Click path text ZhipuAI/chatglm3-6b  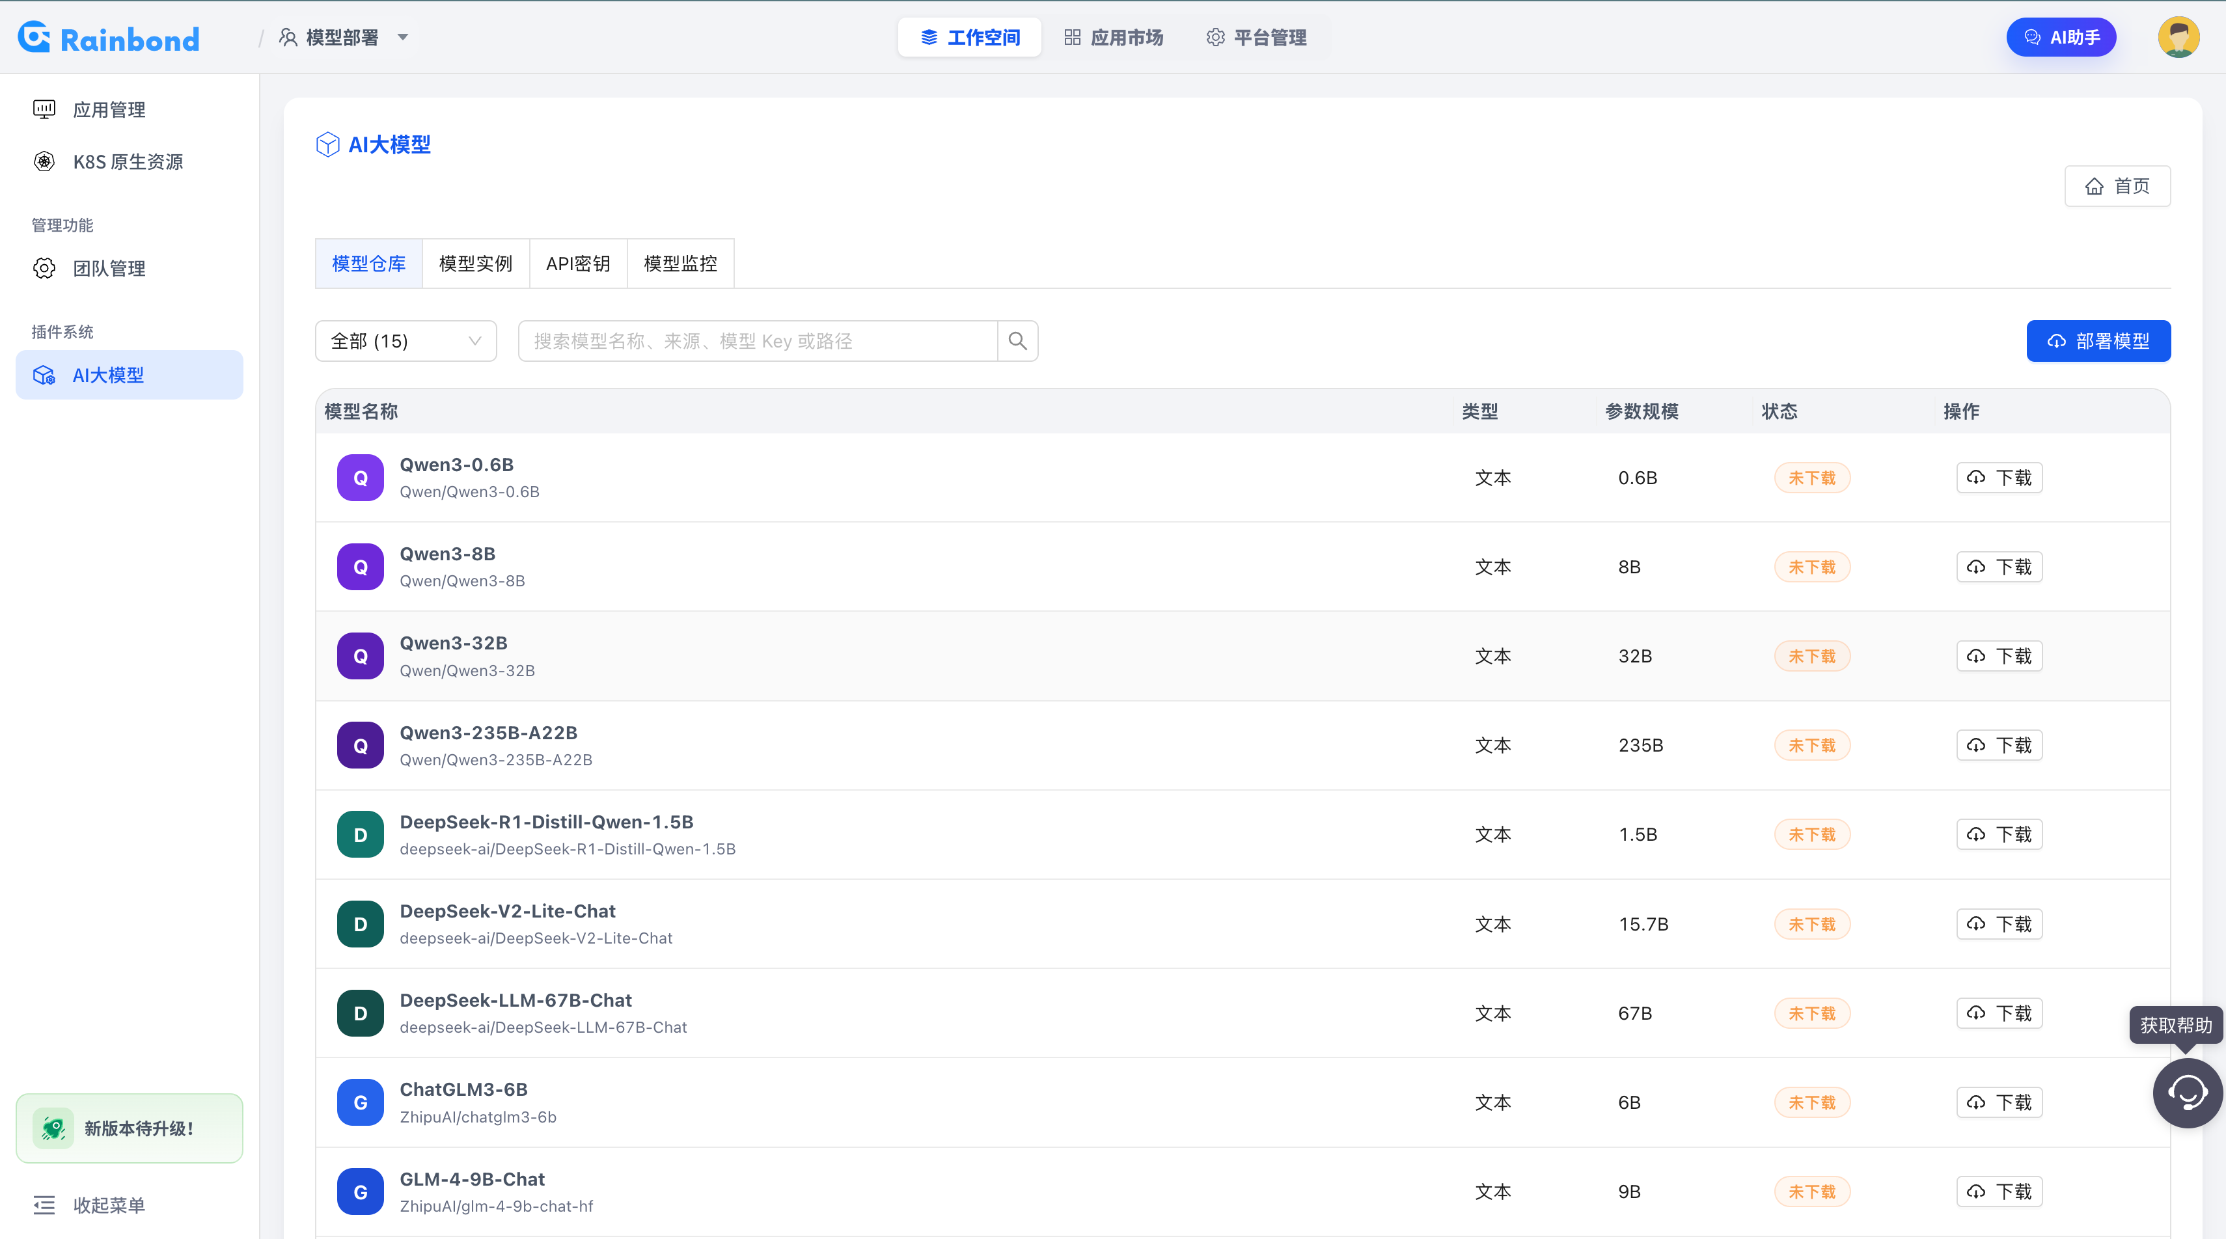(x=478, y=1117)
